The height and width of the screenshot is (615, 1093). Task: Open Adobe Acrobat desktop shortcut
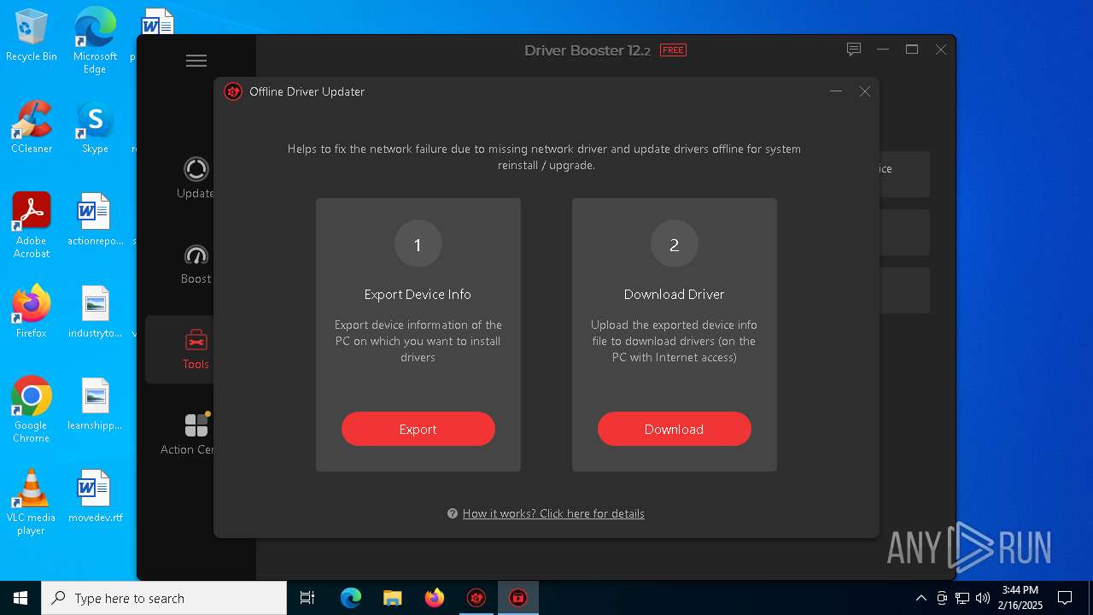[x=32, y=225]
